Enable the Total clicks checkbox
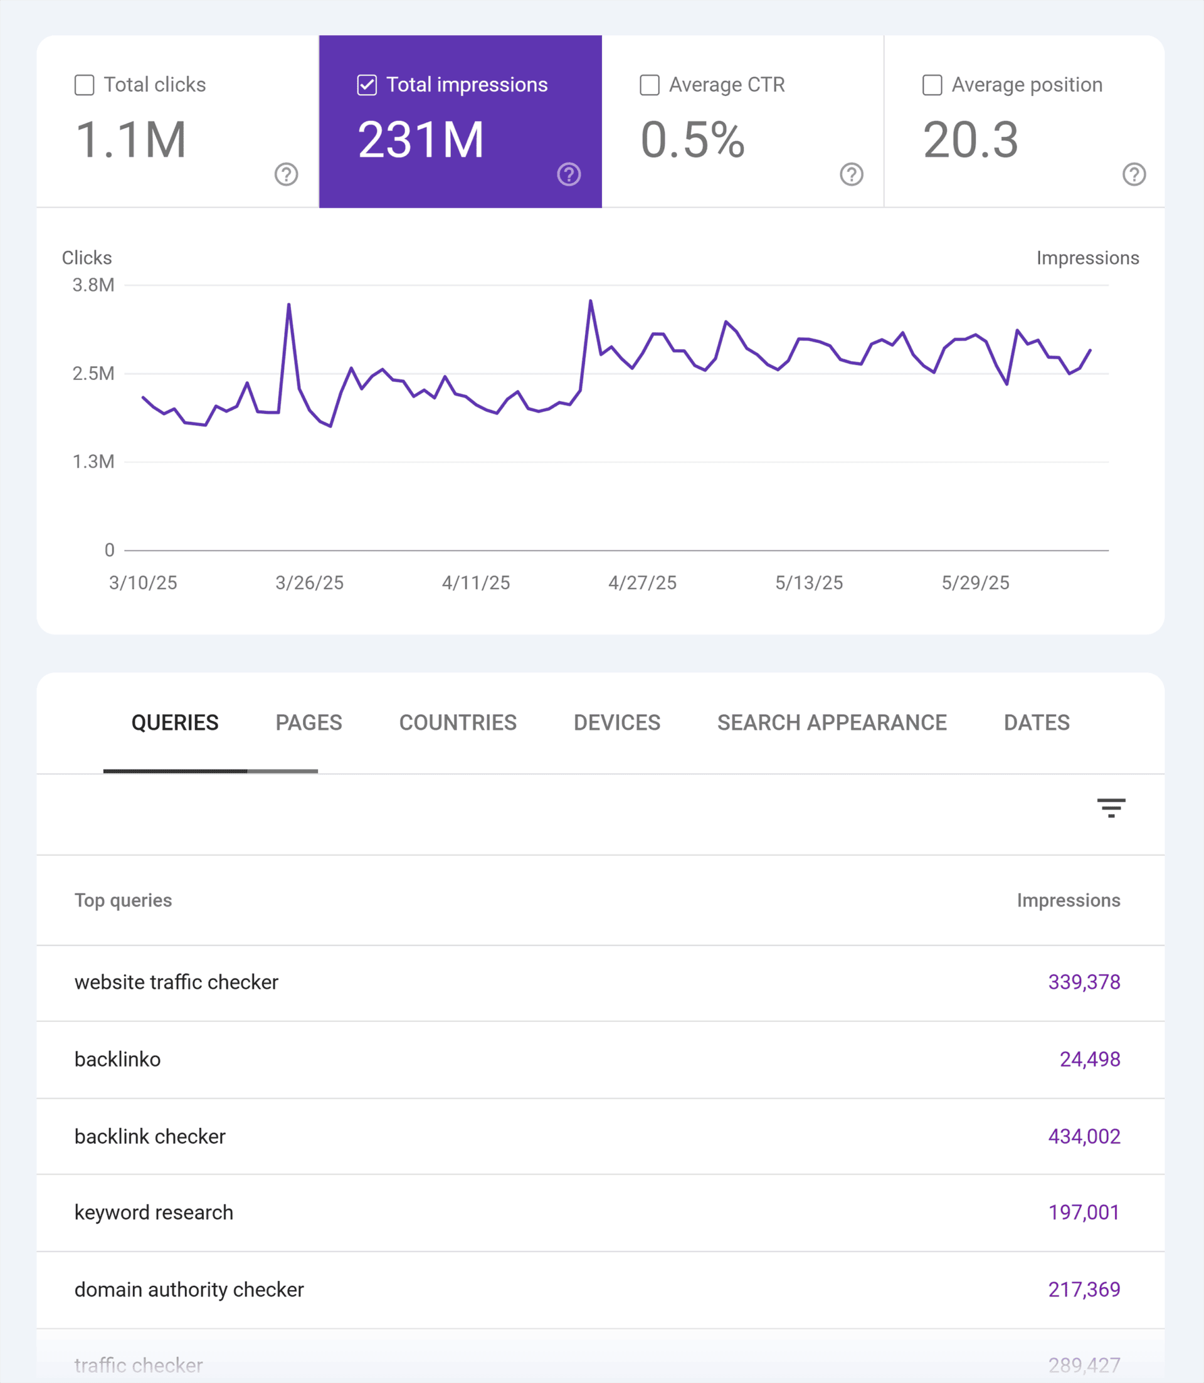Viewport: 1204px width, 1383px height. [x=85, y=85]
